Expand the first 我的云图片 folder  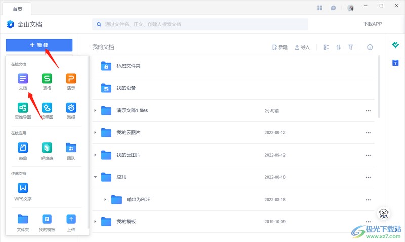(95, 132)
